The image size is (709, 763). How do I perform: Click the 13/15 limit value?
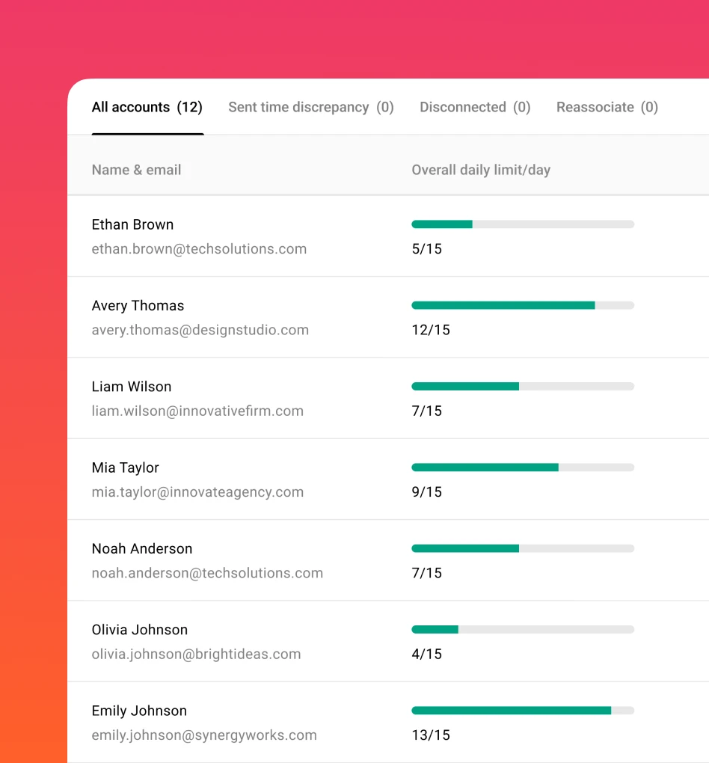pos(431,735)
